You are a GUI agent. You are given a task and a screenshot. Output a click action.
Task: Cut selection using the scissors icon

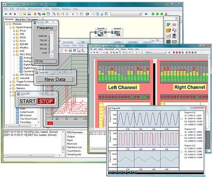tap(73, 14)
